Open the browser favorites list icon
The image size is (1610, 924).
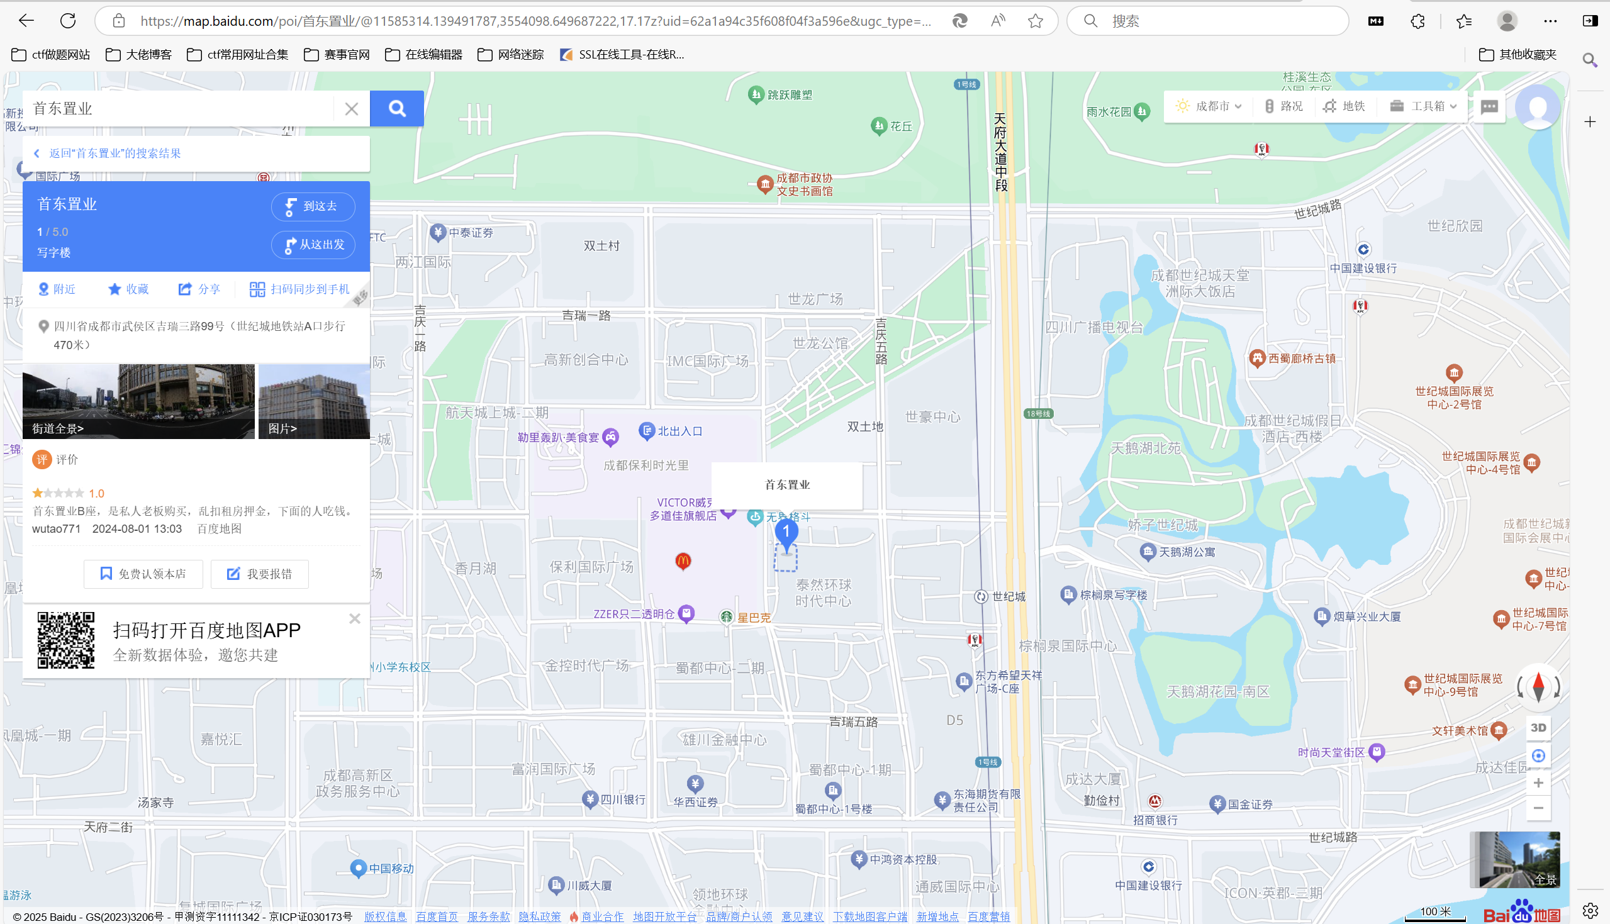(1465, 21)
